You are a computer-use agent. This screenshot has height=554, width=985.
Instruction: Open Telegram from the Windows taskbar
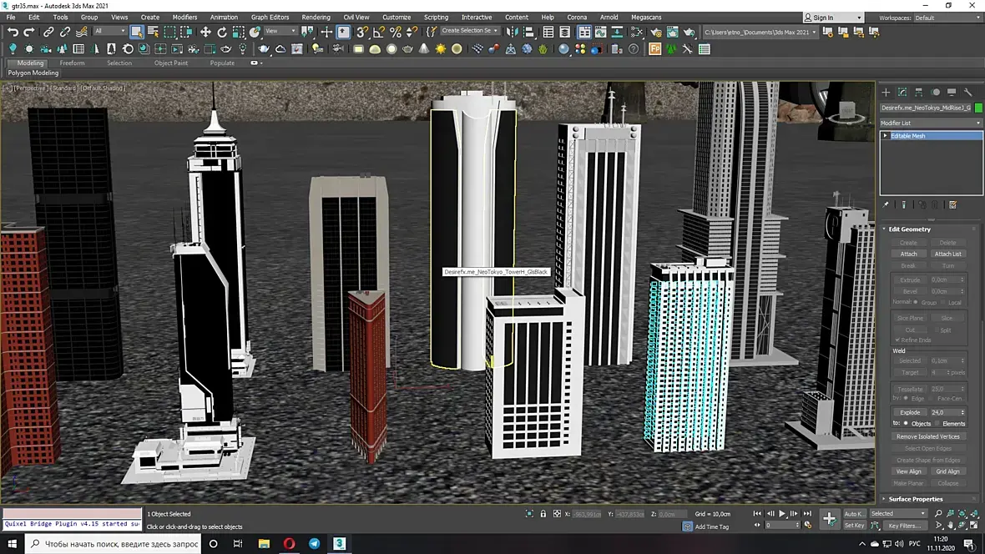pos(314,544)
